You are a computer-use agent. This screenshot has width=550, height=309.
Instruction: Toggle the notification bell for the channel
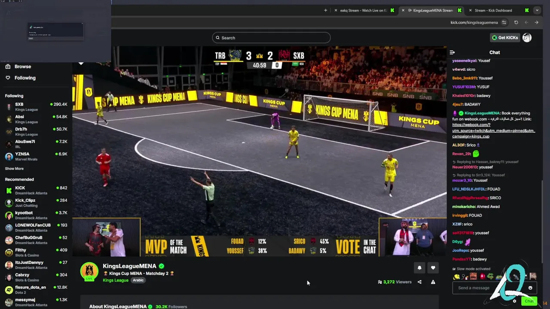pos(419,268)
